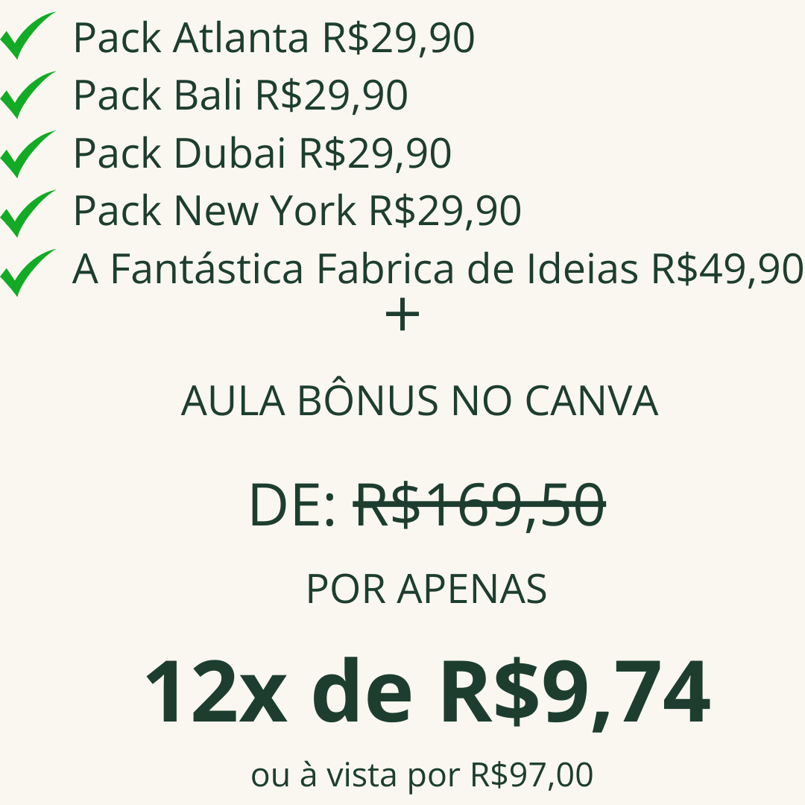The width and height of the screenshot is (805, 805).
Task: Click the checkmark beside A Fantástica Fabrica
Action: point(28,273)
